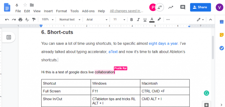Click the vertical document scrollbar
The height and width of the screenshot is (107, 225).
[213, 47]
